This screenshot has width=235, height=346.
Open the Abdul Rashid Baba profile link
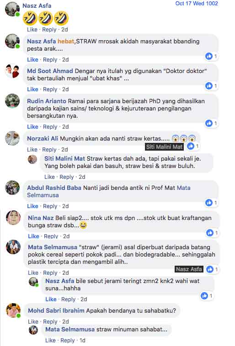point(54,188)
